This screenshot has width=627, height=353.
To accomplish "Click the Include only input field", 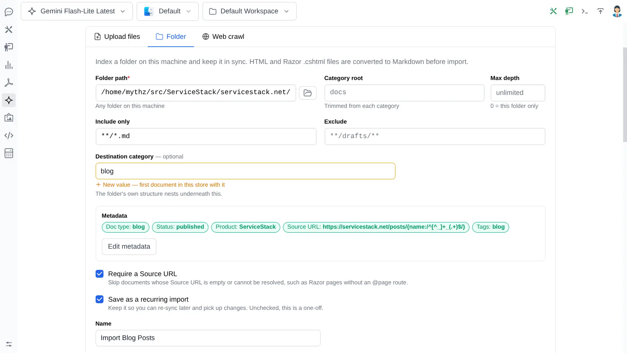I will coord(206,136).
